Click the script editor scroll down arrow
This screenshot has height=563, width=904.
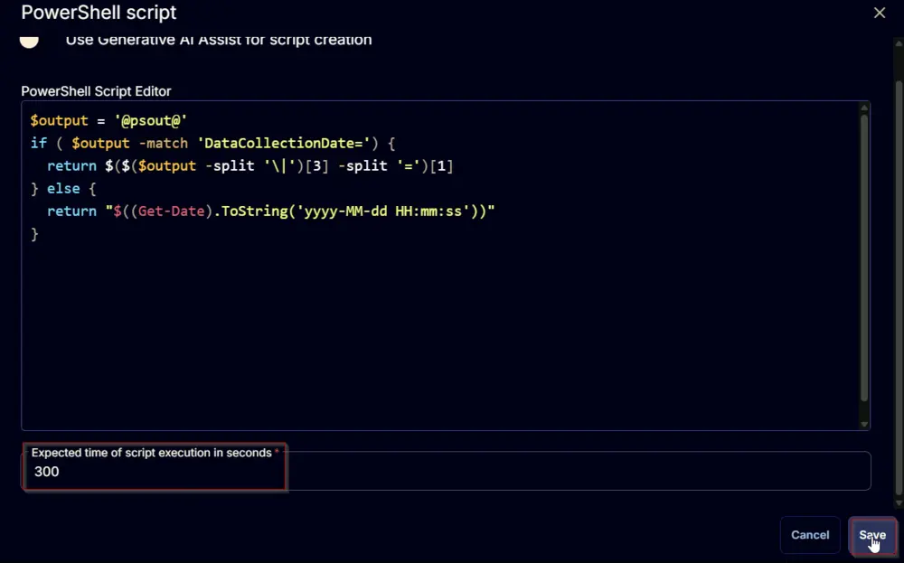point(864,425)
